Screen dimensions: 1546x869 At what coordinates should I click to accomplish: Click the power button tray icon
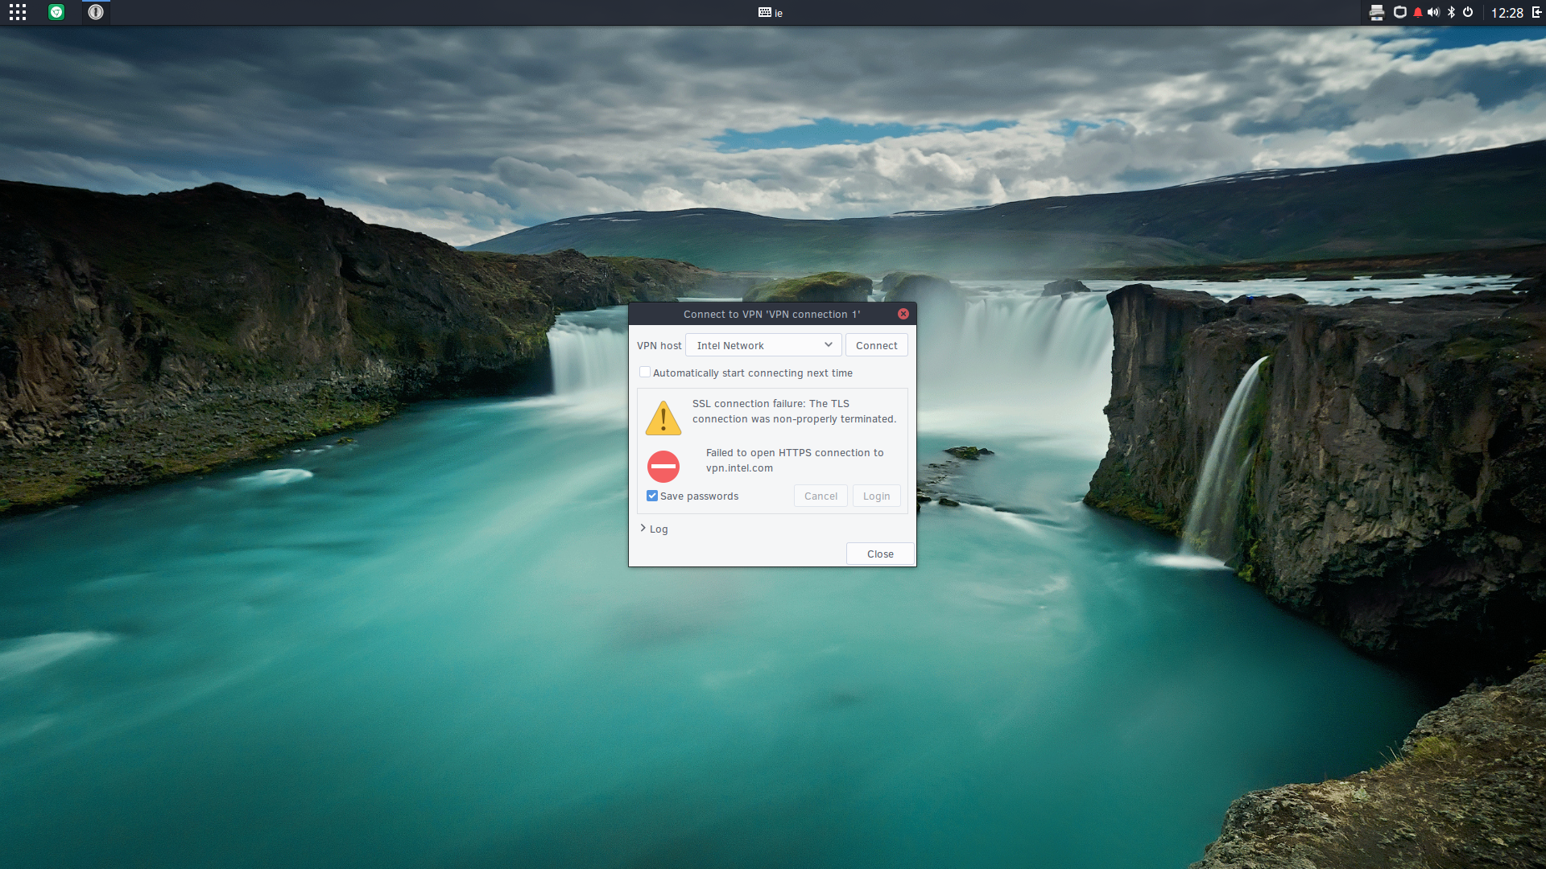tap(1468, 12)
